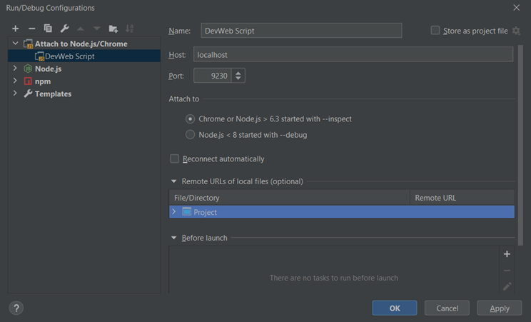Collapse Remote URLs of local files section
The image size is (531, 322).
coord(173,181)
